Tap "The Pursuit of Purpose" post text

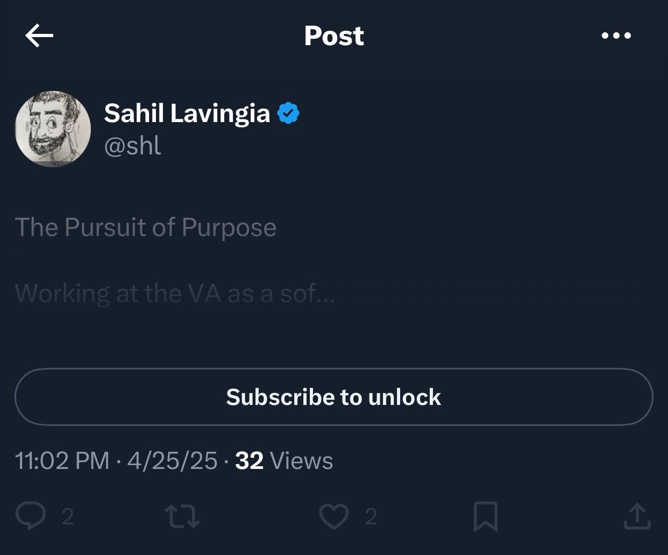[145, 227]
